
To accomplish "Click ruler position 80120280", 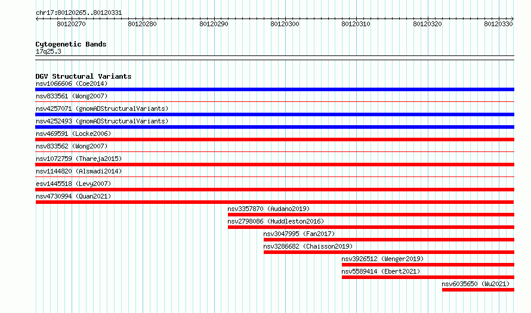I will coord(142,24).
